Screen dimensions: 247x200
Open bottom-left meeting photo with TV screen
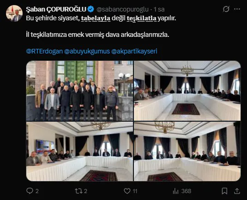point(79,151)
